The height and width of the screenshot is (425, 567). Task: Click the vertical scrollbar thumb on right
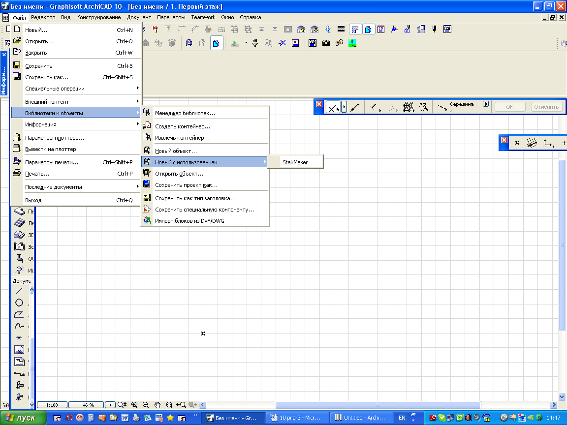coord(562,246)
